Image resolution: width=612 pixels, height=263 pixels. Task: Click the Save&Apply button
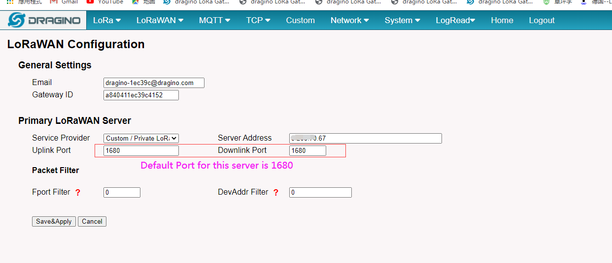pos(54,222)
